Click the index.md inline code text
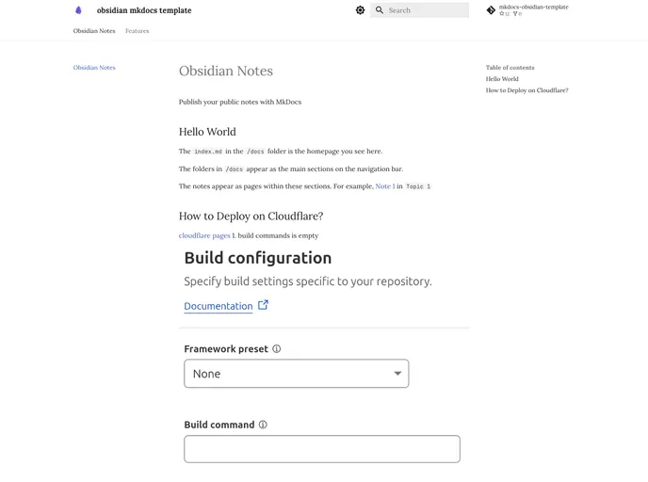 coord(208,152)
